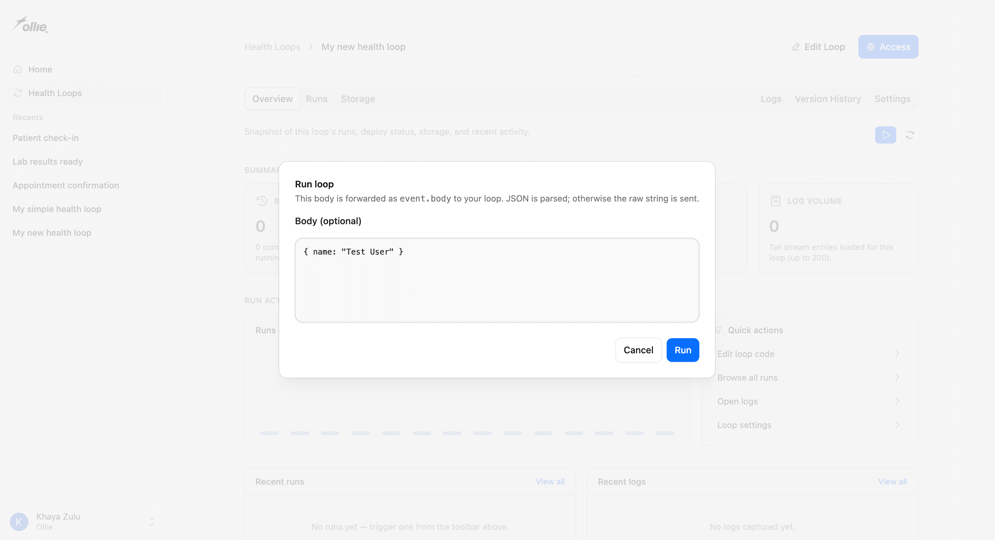Open My new health loop in Recents
This screenshot has width=995, height=540.
52,232
